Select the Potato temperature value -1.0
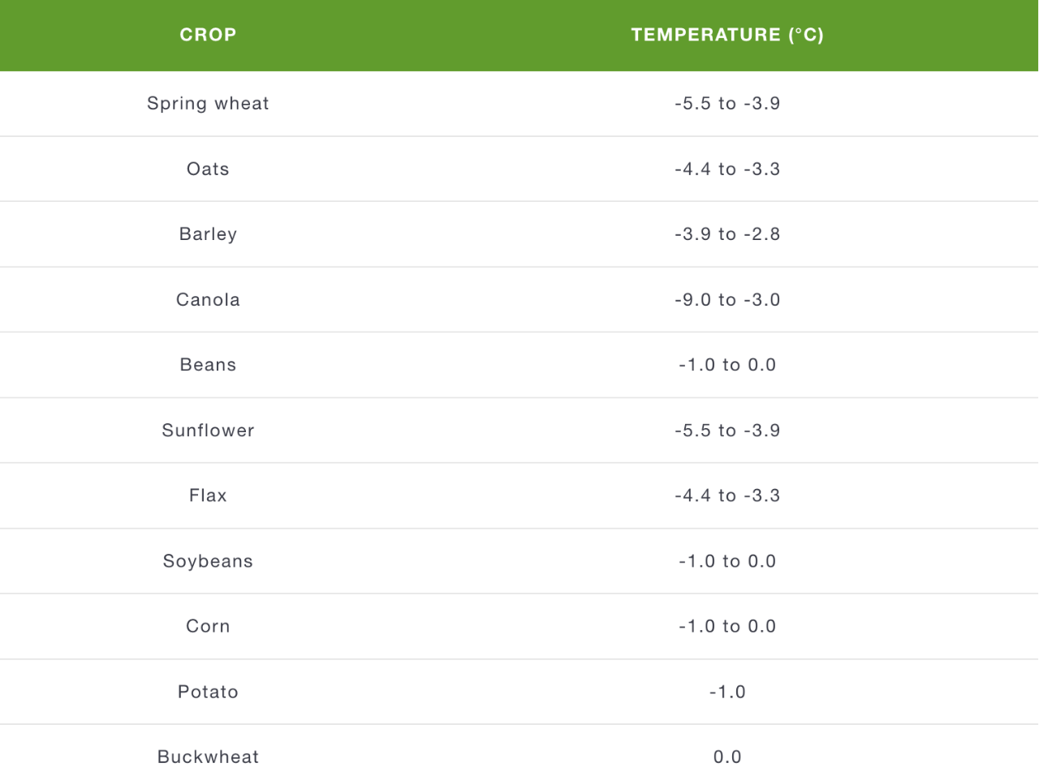 [x=727, y=692]
